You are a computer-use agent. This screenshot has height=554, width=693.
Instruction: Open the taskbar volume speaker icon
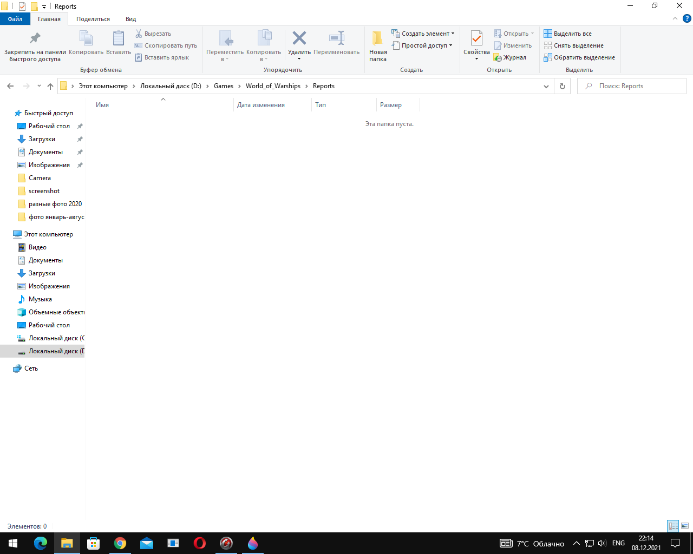(x=602, y=543)
